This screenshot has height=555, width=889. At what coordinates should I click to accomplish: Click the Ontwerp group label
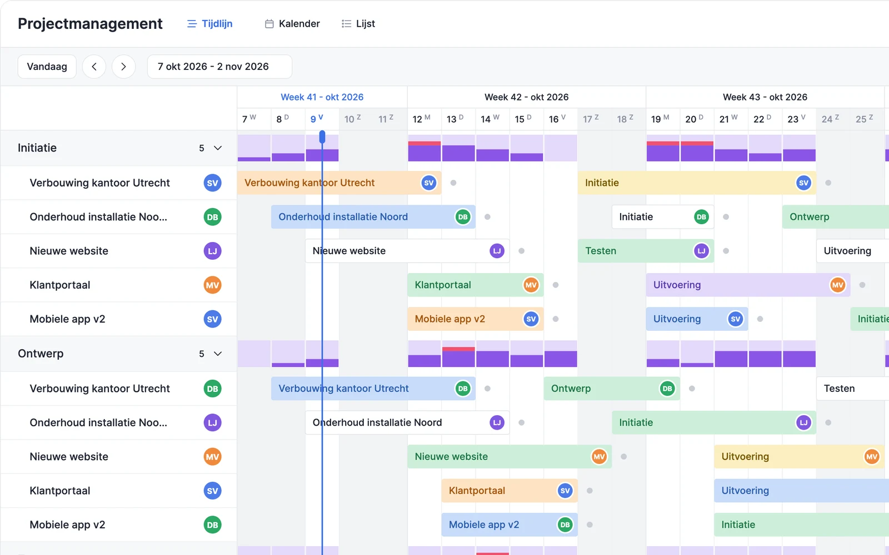click(x=41, y=354)
